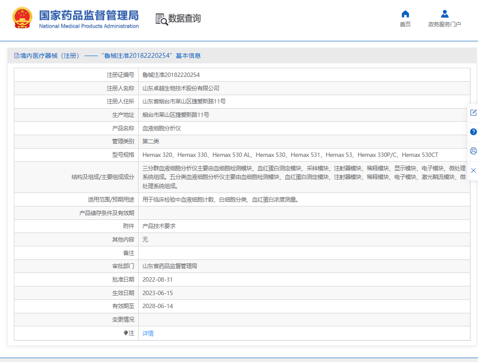Click the 型号规格 label

pyautogui.click(x=123, y=155)
